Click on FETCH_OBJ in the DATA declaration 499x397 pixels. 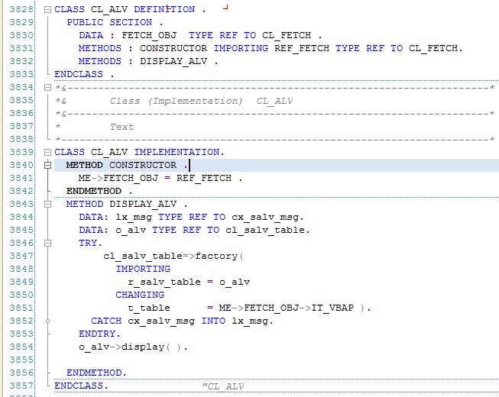point(149,36)
